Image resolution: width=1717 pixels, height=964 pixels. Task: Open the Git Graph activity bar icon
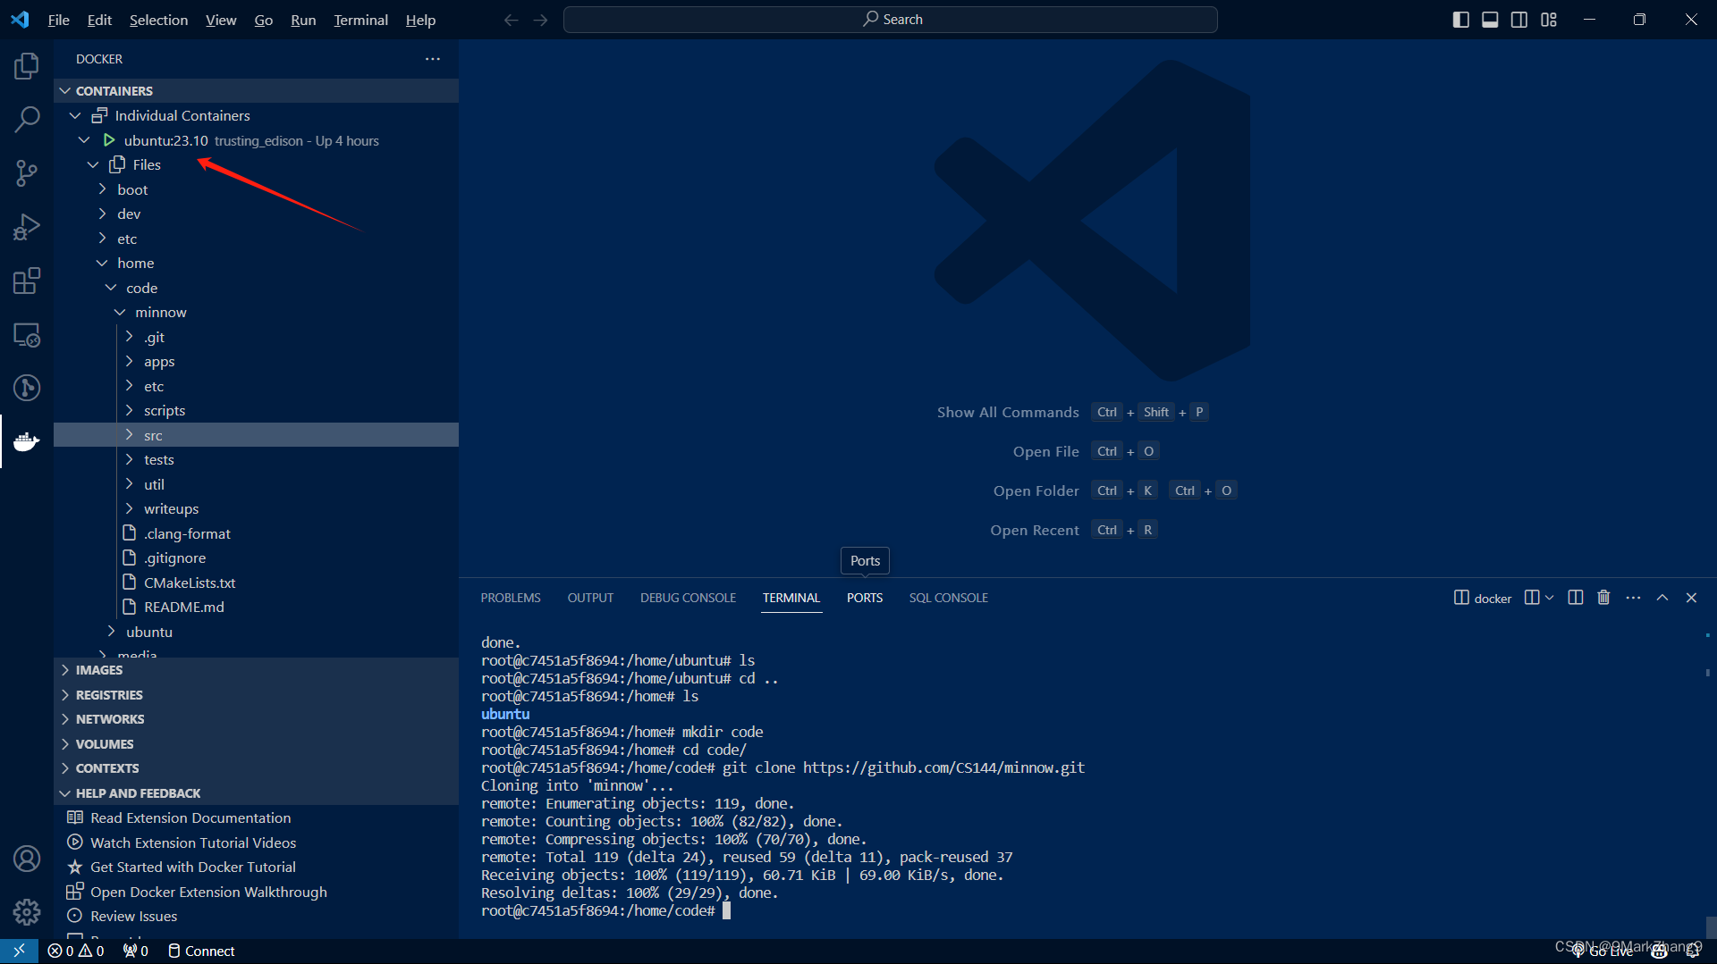coord(27,388)
